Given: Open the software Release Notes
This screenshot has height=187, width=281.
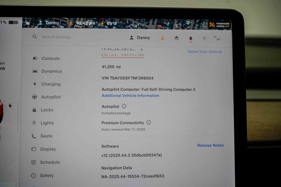Looking at the screenshot, I should pyautogui.click(x=210, y=145).
